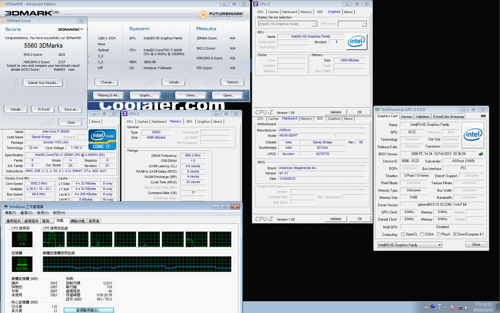Click the Show Desktop strip on the taskbar
500x313 pixels.
click(x=498, y=307)
